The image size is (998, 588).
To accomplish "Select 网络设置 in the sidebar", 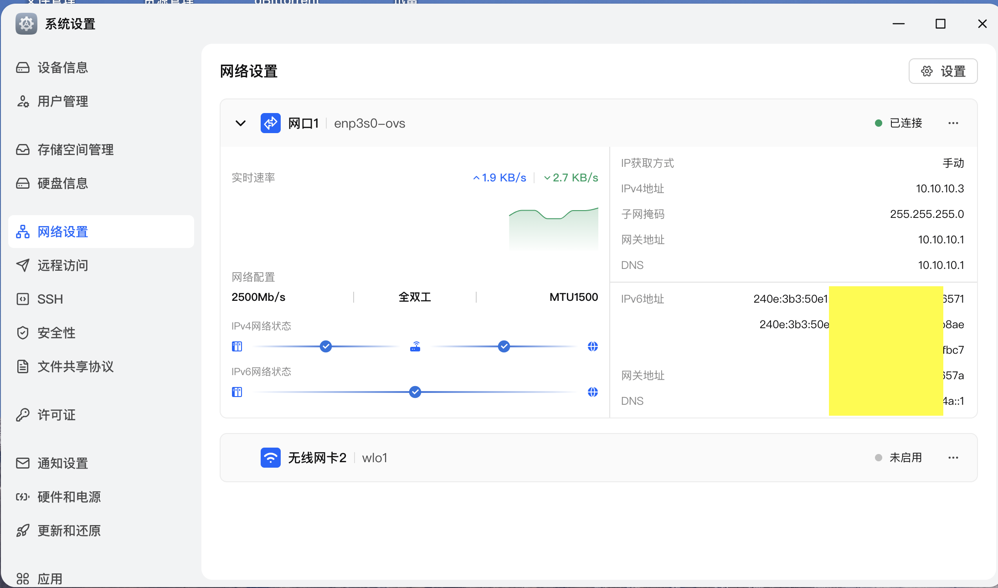I will coord(62,232).
